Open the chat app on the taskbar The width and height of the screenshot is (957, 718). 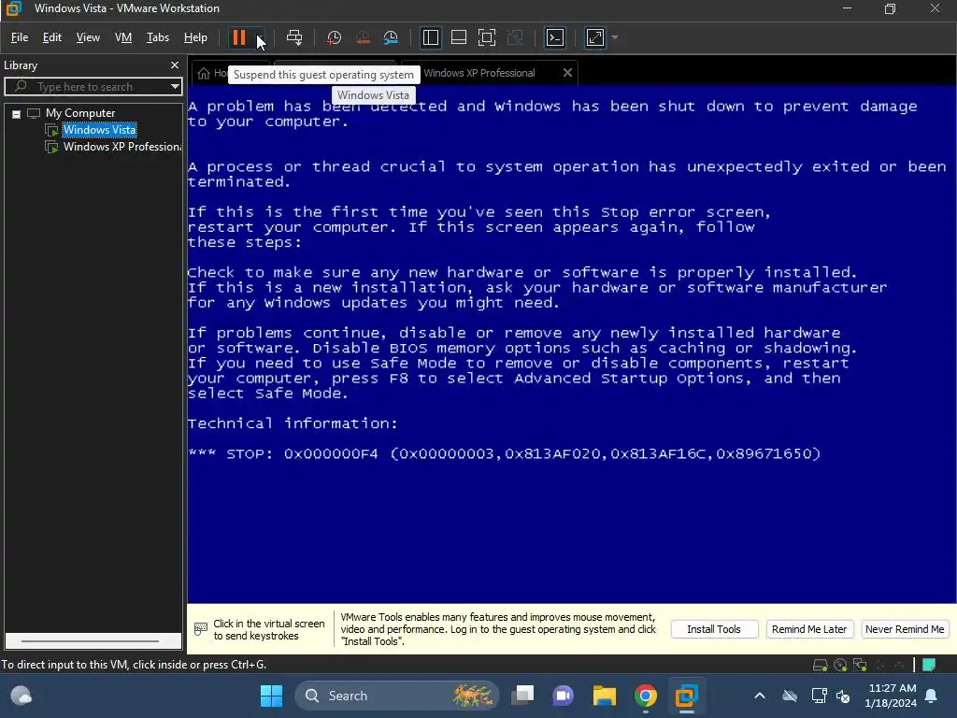(x=564, y=696)
